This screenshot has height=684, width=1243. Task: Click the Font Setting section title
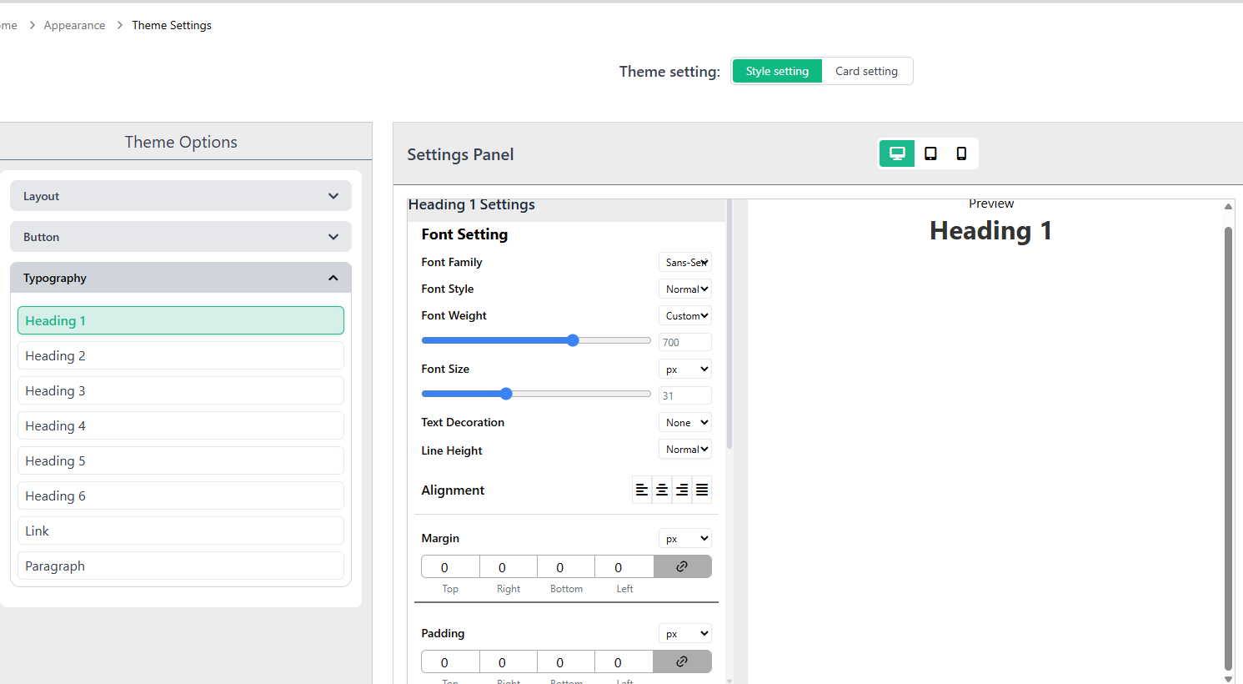pos(464,234)
